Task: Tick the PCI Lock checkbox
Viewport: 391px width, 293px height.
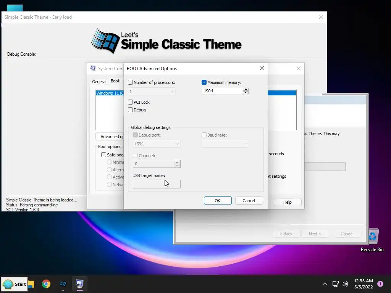Action: (x=130, y=102)
